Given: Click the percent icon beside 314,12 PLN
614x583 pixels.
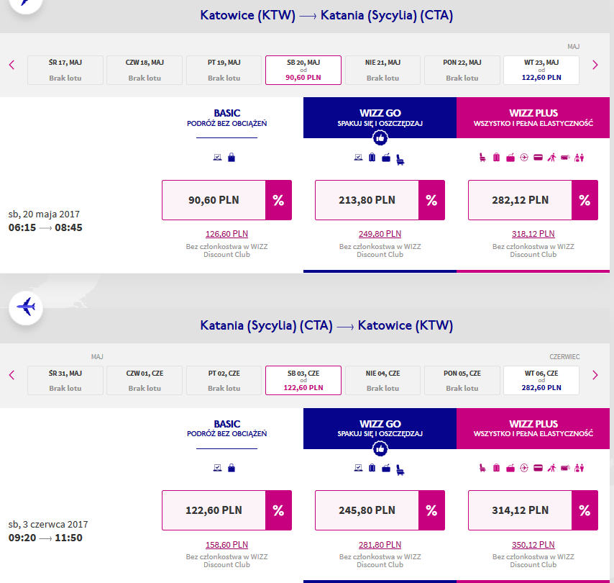Looking at the screenshot, I should [x=585, y=510].
